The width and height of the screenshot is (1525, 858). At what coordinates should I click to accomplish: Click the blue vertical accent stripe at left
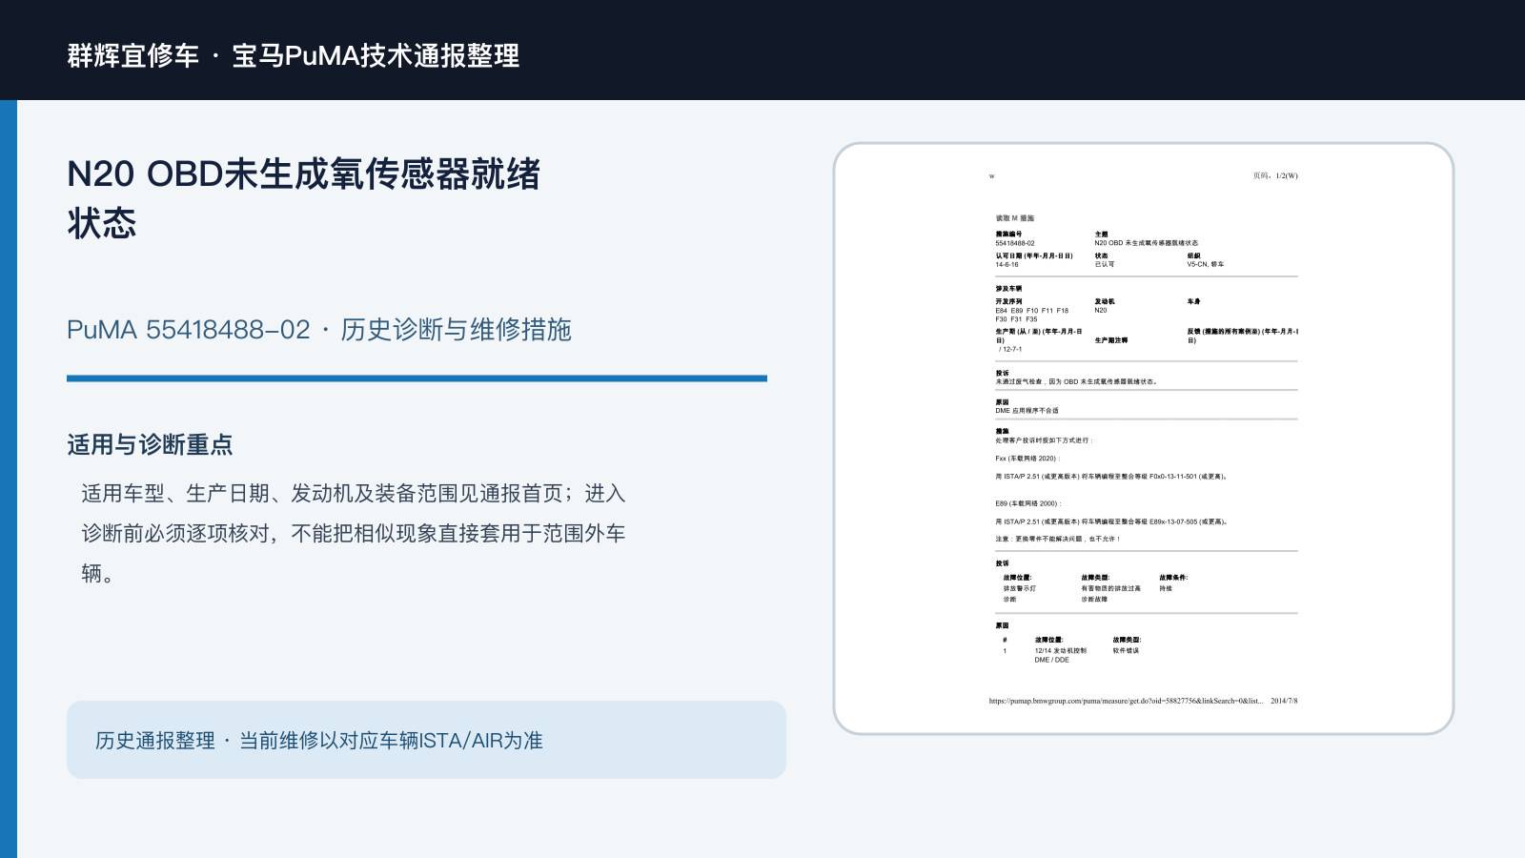point(9,479)
